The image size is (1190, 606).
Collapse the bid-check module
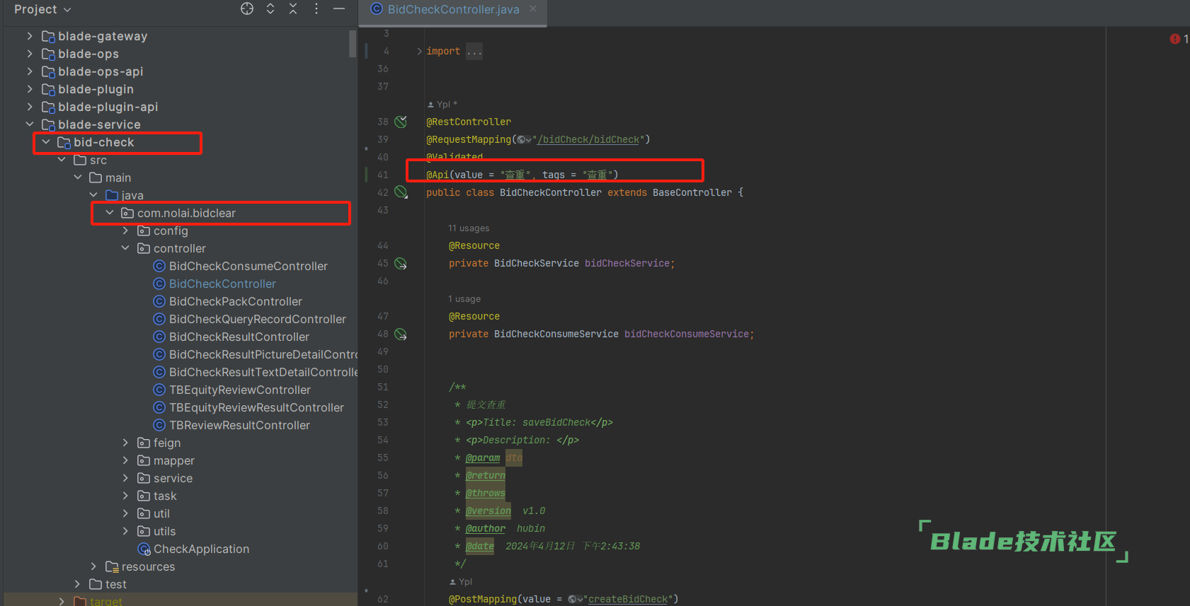pyautogui.click(x=46, y=141)
